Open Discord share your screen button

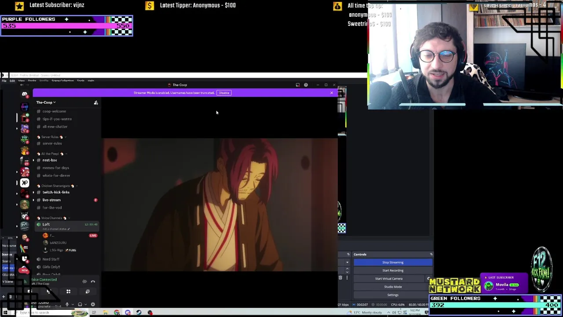point(49,291)
